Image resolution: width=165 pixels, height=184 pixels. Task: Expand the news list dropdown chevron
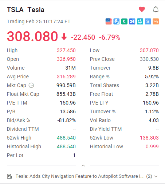click(x=156, y=176)
